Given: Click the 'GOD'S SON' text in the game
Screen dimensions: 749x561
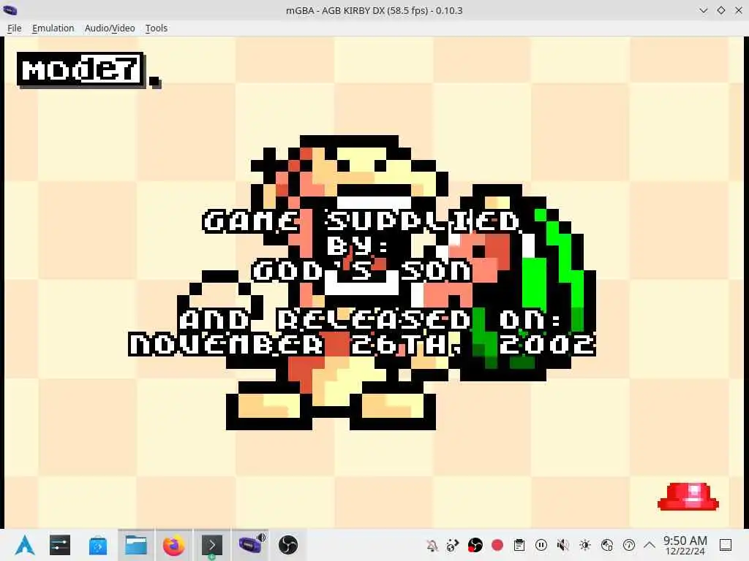Looking at the screenshot, I should (361, 271).
